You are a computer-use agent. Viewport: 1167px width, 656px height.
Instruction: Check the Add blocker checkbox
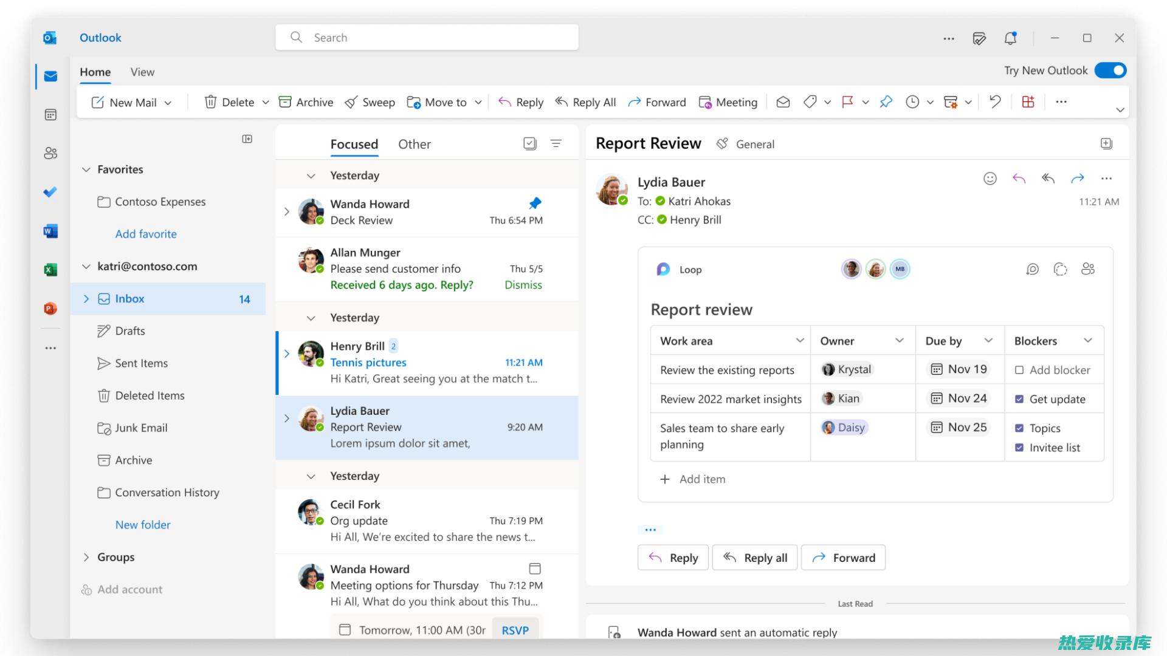point(1019,370)
